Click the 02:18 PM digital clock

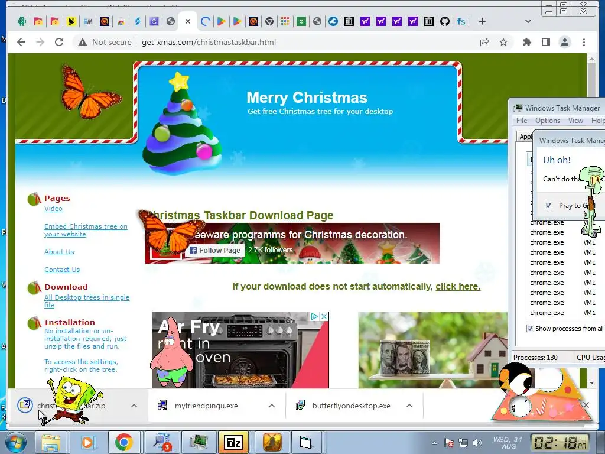click(x=560, y=443)
